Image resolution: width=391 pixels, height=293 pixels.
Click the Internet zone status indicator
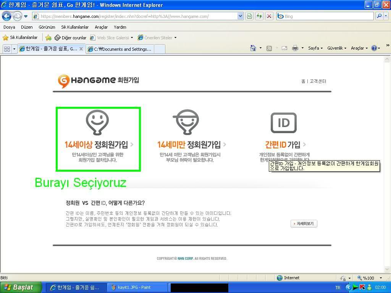288,278
